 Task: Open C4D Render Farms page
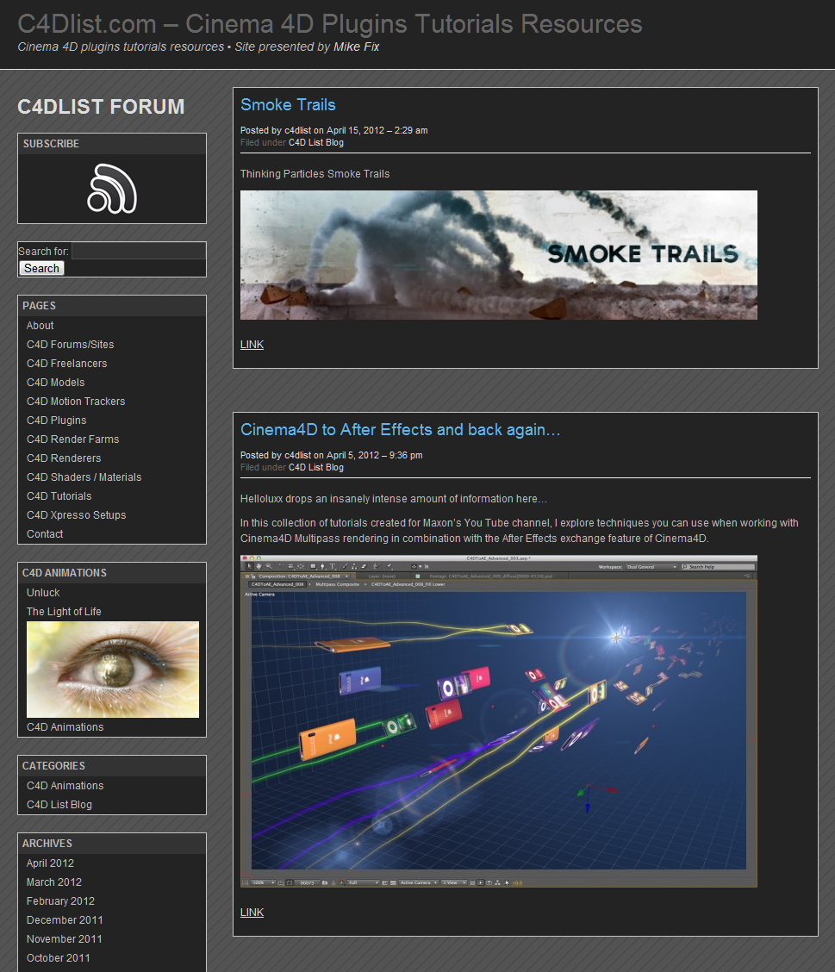tap(73, 439)
